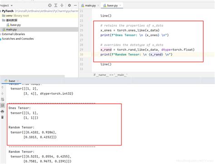Click the select opened file locate icon
The image size is (215, 164).
point(50,5)
